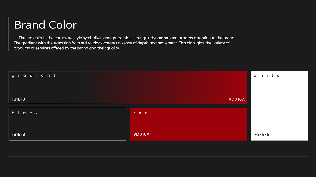Select the "red" swatch label
This screenshot has width=316, height=177.
(141, 113)
